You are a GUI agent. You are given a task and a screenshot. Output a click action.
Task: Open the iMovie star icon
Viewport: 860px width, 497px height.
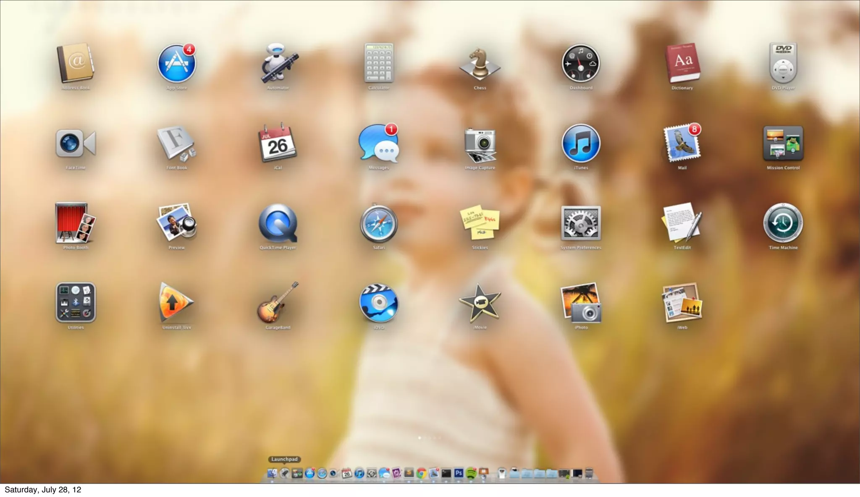click(480, 303)
